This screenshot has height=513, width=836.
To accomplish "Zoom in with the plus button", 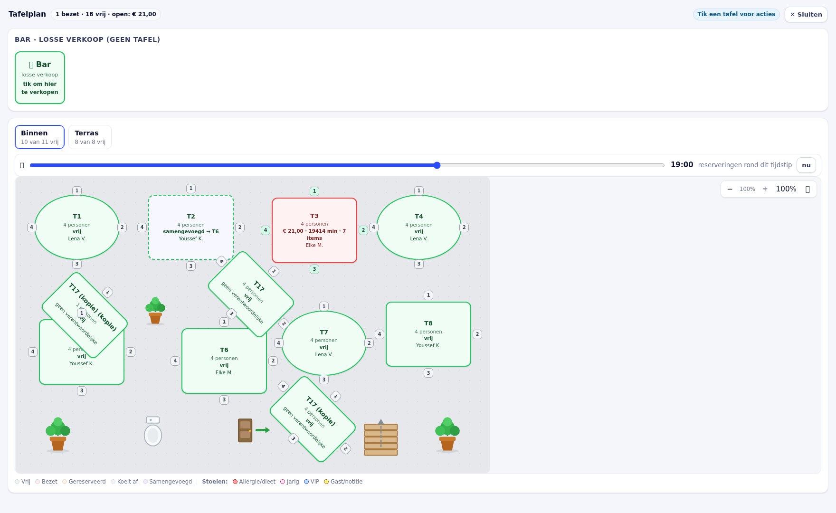I will click(x=765, y=189).
